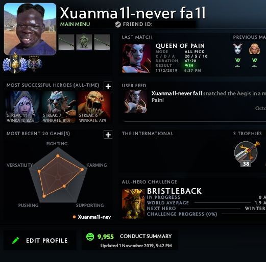Viewport: 266px width, 262px height.
Task: Open the Queen of Pain last match portrait
Action: [x=136, y=58]
